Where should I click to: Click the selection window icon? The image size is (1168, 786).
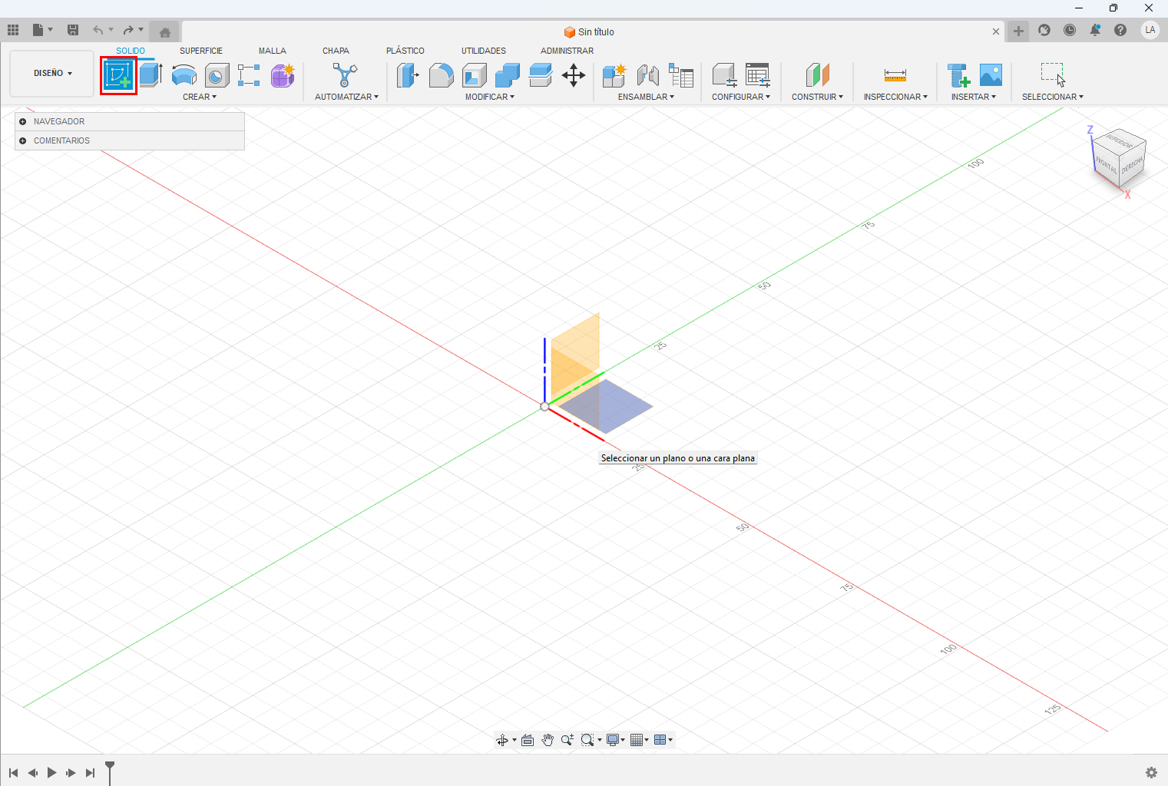(x=1053, y=75)
